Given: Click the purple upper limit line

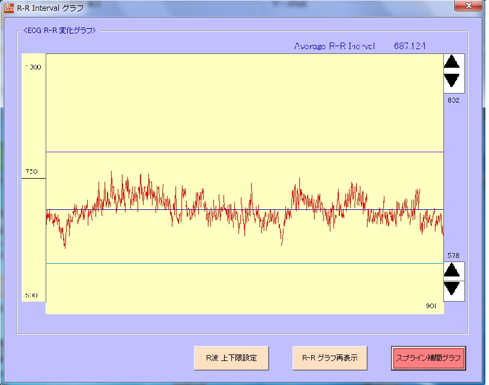Looking at the screenshot, I should point(240,152).
